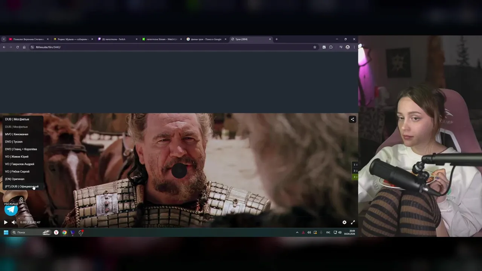Viewport: 482px width, 271px height.
Task: Open a new browser tab
Action: (x=276, y=39)
